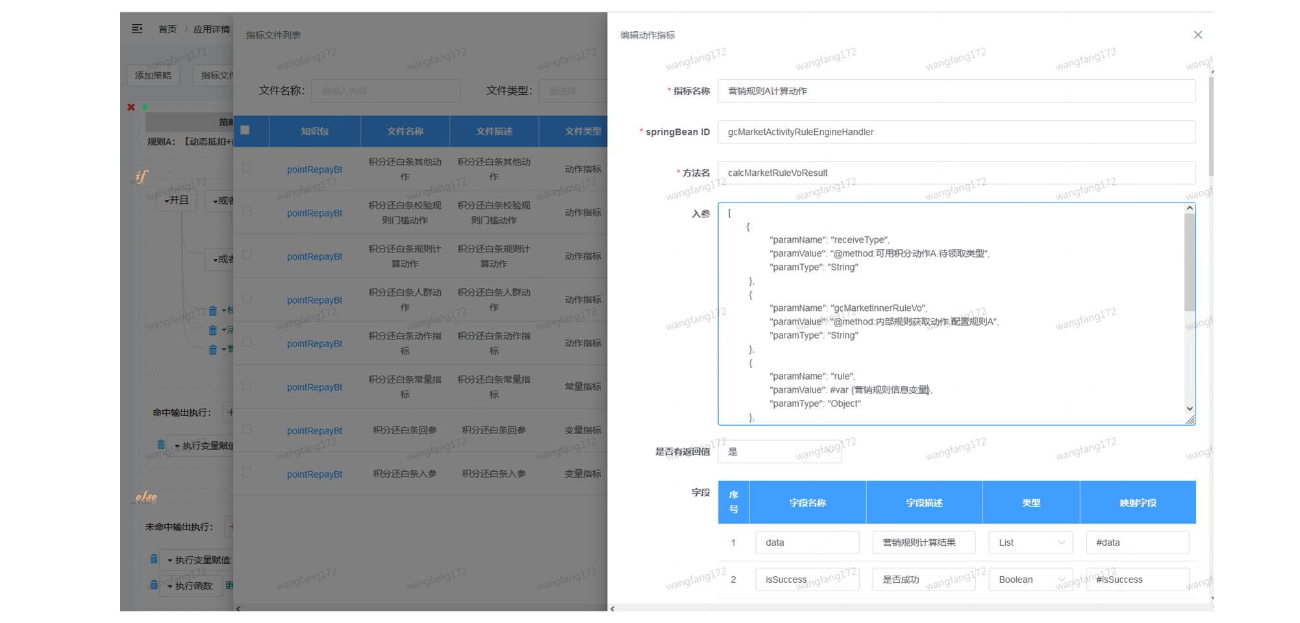Screen dimensions: 1300x623
Task: Click the 文件类型 column header
Action: [x=573, y=131]
